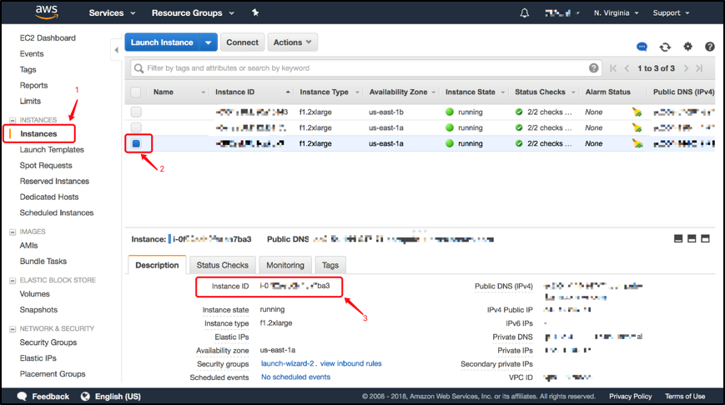Click the filter by tags search field
The height and width of the screenshot is (405, 725).
pyautogui.click(x=366, y=68)
